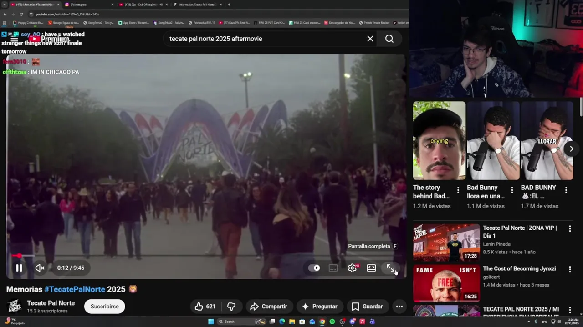This screenshot has height=327, width=583.
Task: Open a new browser tab
Action: coord(229,5)
